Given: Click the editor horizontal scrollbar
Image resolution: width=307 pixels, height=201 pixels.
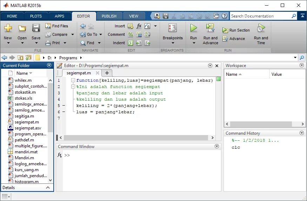Looking at the screenshot, I should [136, 138].
